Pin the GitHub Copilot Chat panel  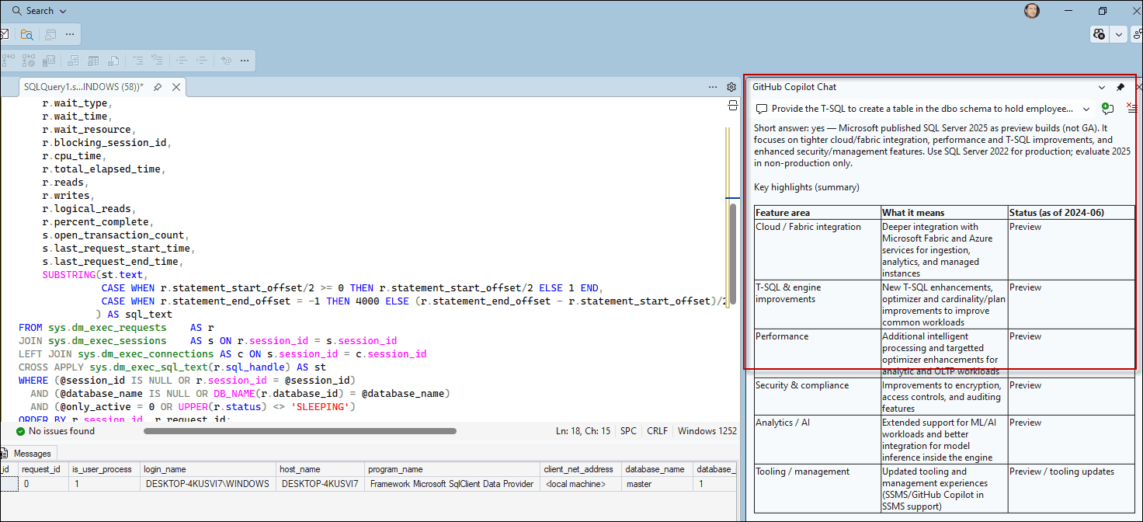tap(1120, 87)
